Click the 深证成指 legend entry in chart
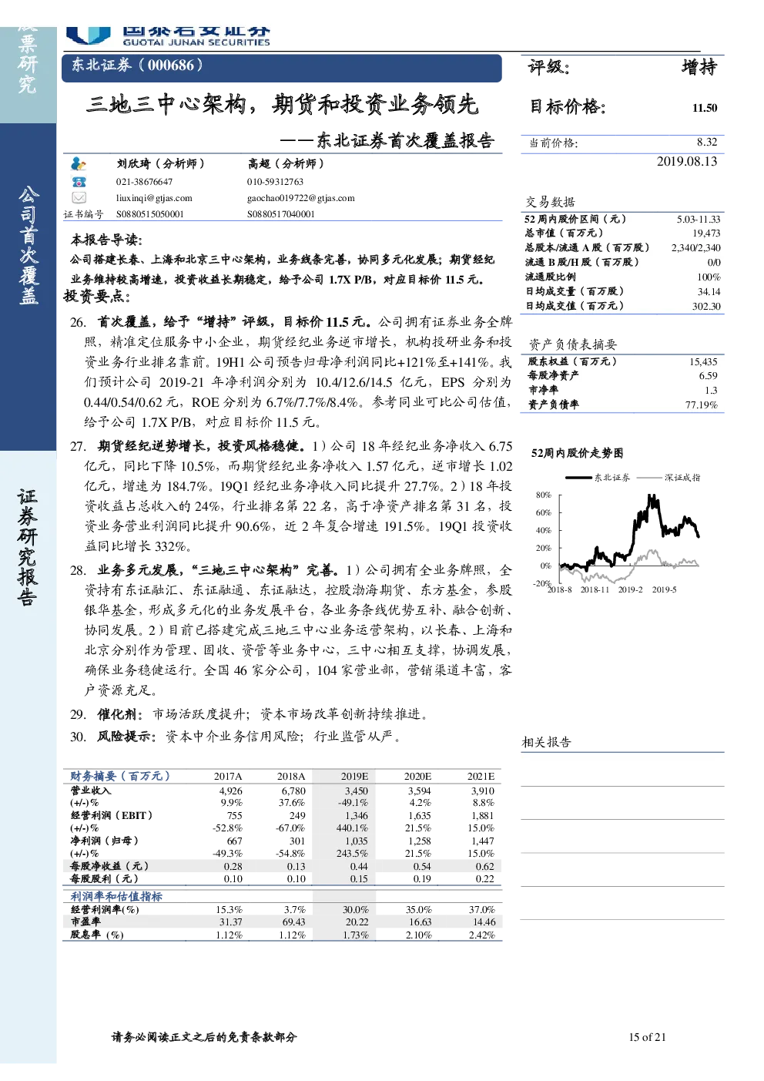This screenshot has width=764, height=1081. click(669, 478)
